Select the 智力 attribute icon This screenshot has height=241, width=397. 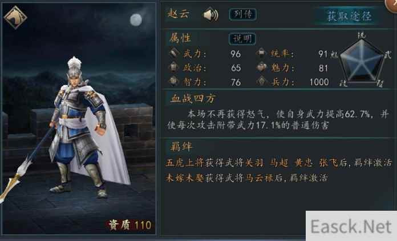tap(174, 81)
